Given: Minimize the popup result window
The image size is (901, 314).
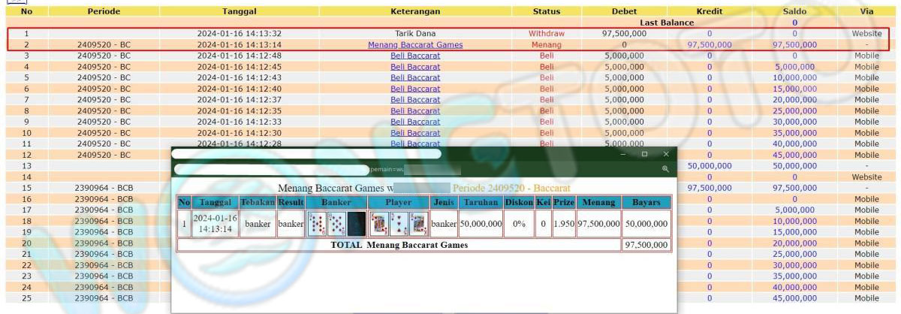Looking at the screenshot, I should click(622, 154).
